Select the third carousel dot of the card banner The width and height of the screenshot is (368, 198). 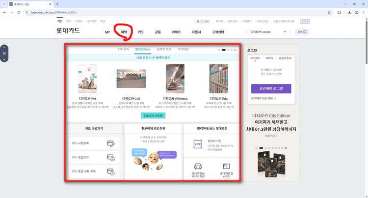[228, 50]
